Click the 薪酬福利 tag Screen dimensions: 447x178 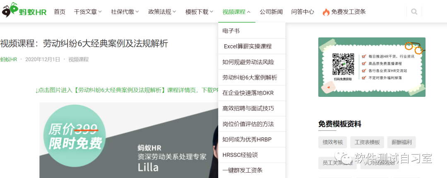(401, 142)
